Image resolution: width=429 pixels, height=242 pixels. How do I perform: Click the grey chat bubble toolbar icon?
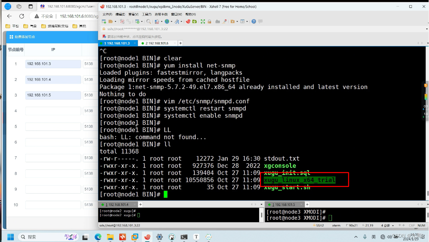(x=261, y=21)
